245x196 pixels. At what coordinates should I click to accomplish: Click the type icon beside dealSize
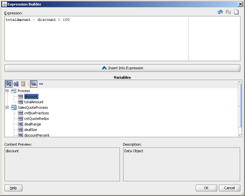pos(21,130)
